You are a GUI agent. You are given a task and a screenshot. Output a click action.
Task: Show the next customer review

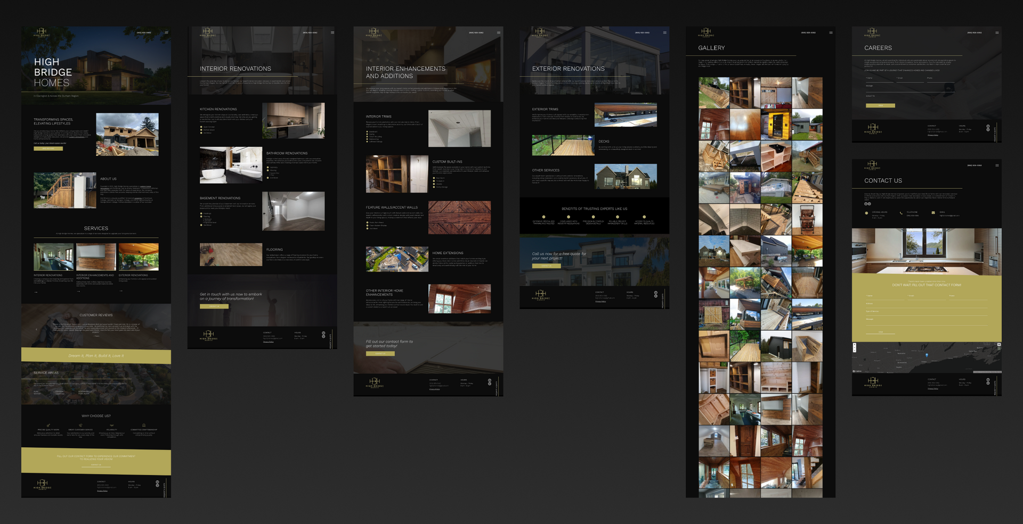click(156, 329)
